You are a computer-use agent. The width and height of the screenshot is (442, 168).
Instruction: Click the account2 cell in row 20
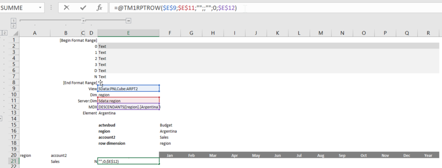pyautogui.click(x=66, y=156)
